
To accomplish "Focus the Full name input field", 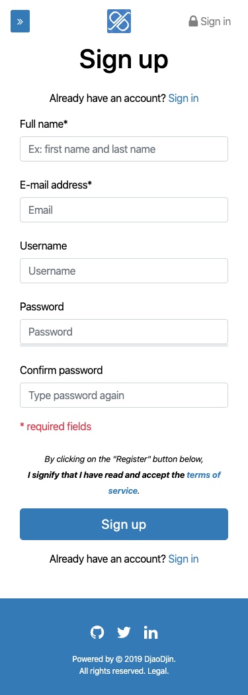I will tap(124, 149).
